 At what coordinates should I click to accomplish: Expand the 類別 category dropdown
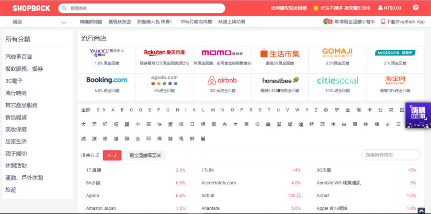(x=40, y=22)
